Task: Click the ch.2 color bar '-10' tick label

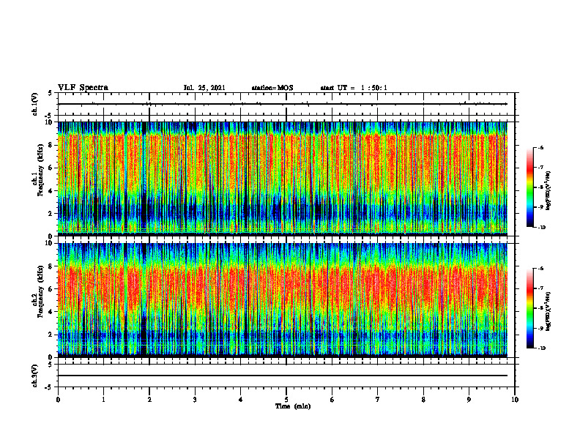Action: [x=541, y=348]
